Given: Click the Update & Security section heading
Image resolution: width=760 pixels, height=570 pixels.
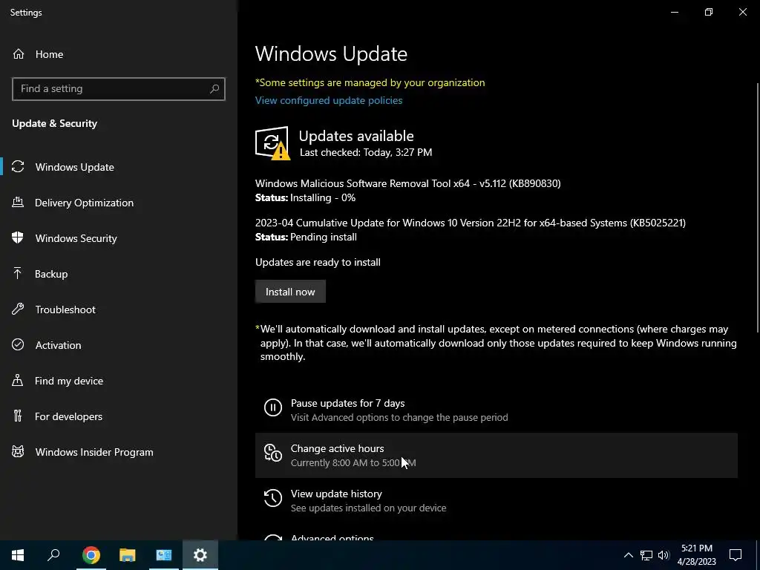Looking at the screenshot, I should click(x=54, y=123).
